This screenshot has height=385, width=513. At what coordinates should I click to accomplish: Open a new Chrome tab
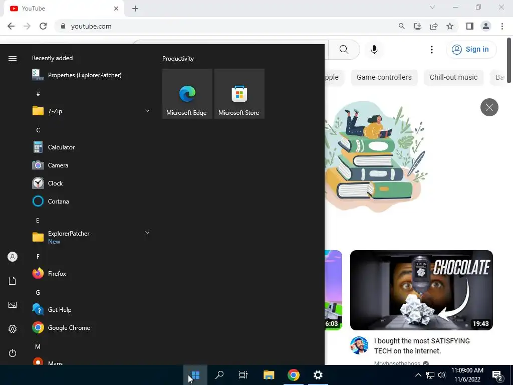click(135, 9)
